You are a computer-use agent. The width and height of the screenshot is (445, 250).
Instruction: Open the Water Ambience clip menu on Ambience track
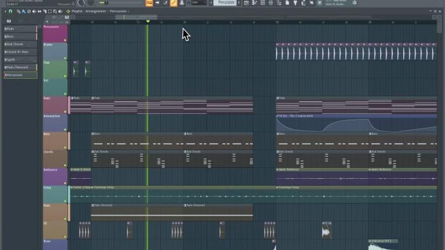[x=278, y=170]
